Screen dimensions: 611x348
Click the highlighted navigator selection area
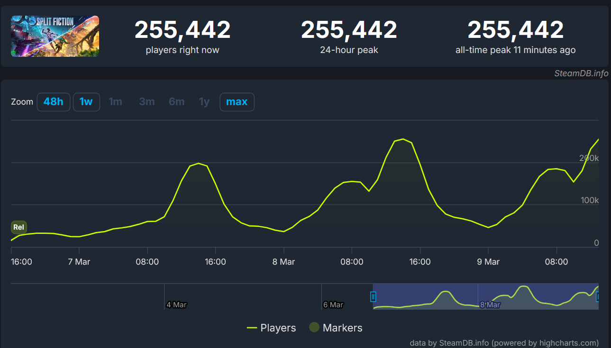(486, 296)
